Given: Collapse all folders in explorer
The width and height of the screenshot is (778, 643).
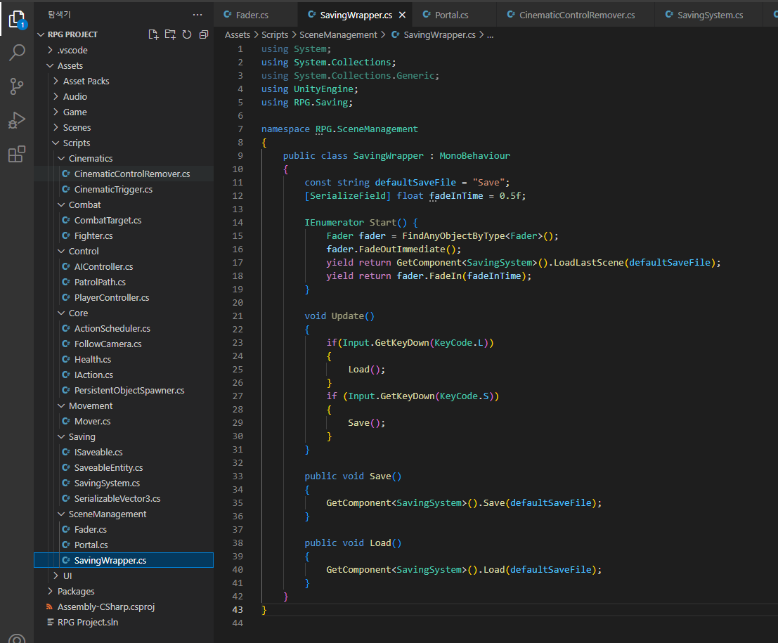Looking at the screenshot, I should (204, 34).
